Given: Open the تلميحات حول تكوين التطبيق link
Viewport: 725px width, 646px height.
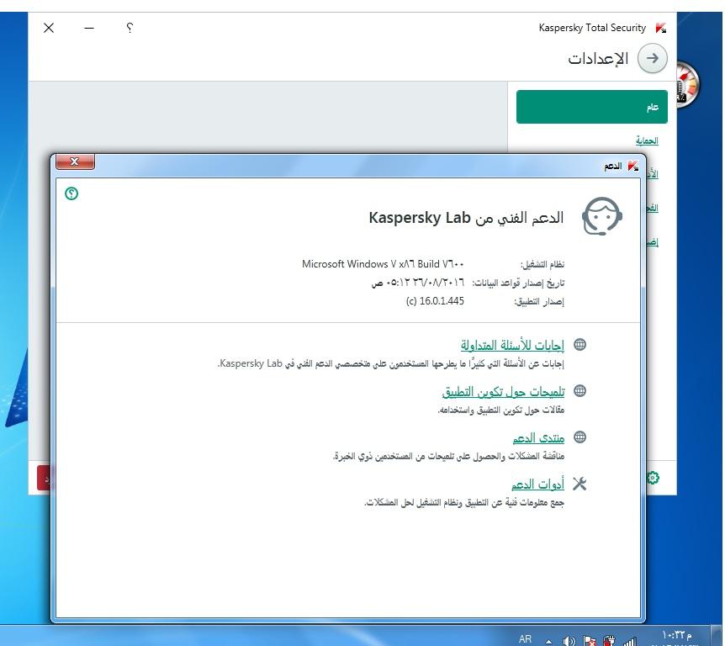Looking at the screenshot, I should [503, 392].
